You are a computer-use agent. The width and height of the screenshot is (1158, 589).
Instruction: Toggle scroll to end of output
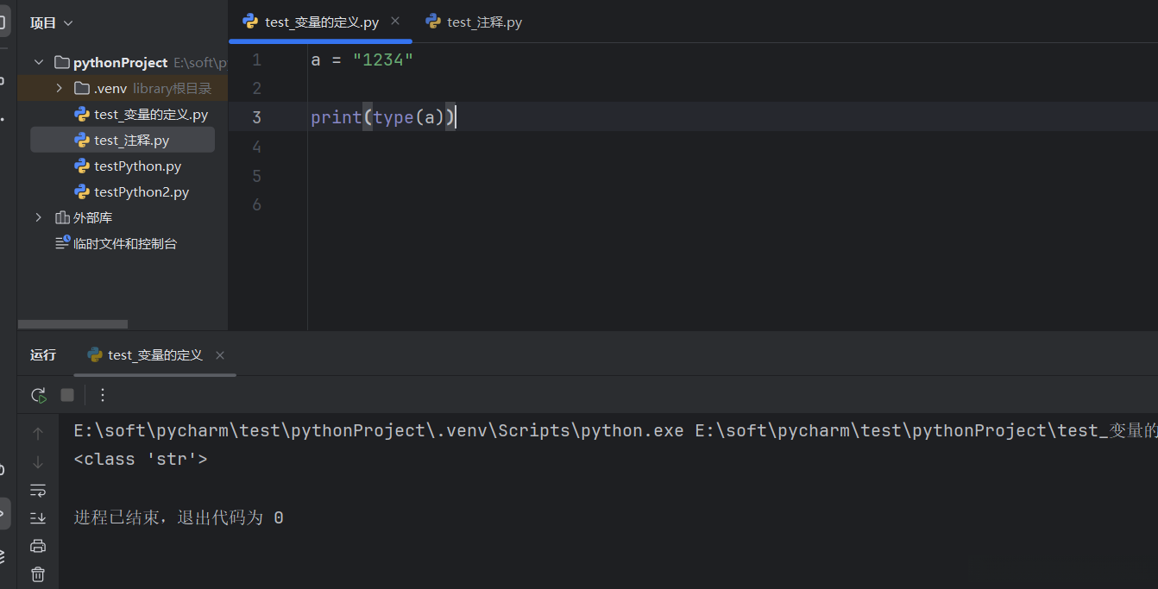pyautogui.click(x=38, y=517)
